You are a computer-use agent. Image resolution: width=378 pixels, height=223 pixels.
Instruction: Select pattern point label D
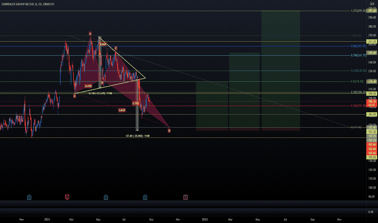(169, 131)
